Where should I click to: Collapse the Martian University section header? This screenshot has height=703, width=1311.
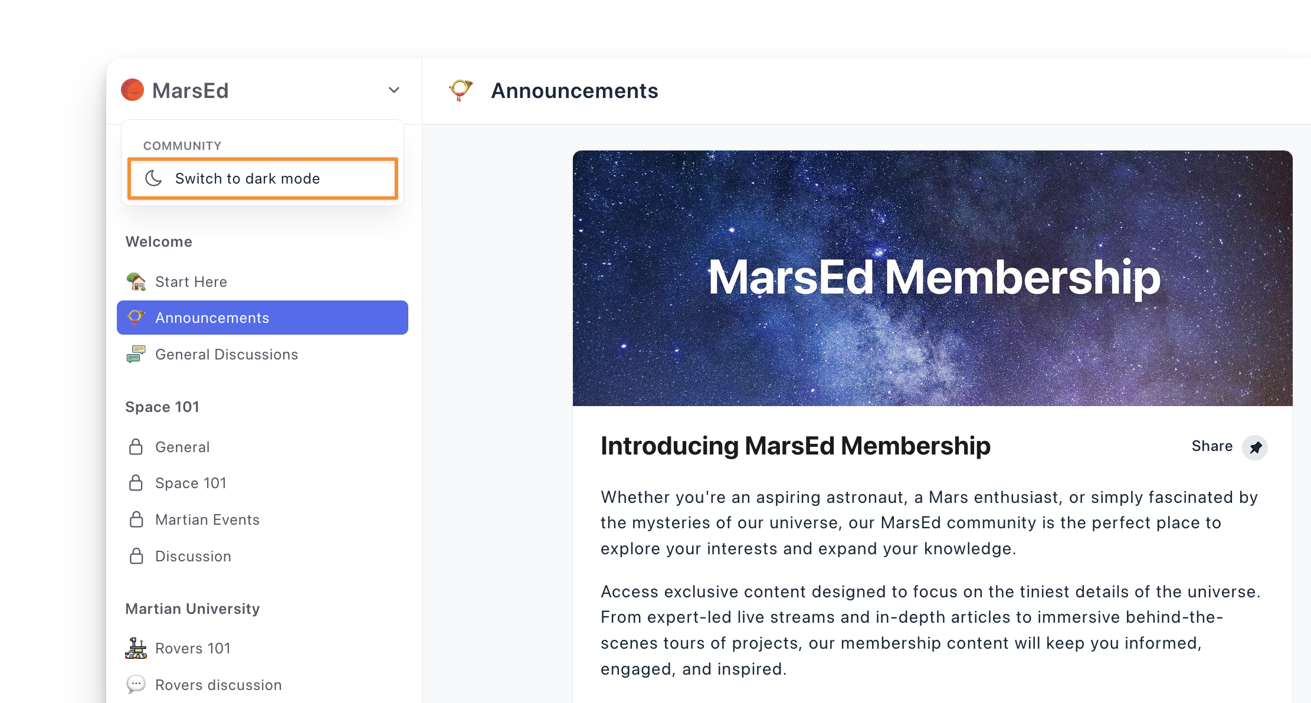tap(192, 609)
